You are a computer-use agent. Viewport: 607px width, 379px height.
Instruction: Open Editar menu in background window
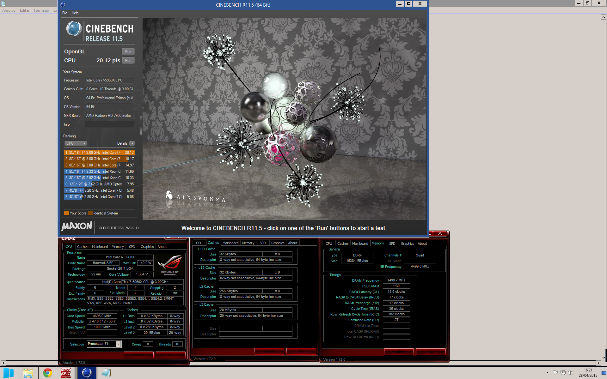click(25, 10)
